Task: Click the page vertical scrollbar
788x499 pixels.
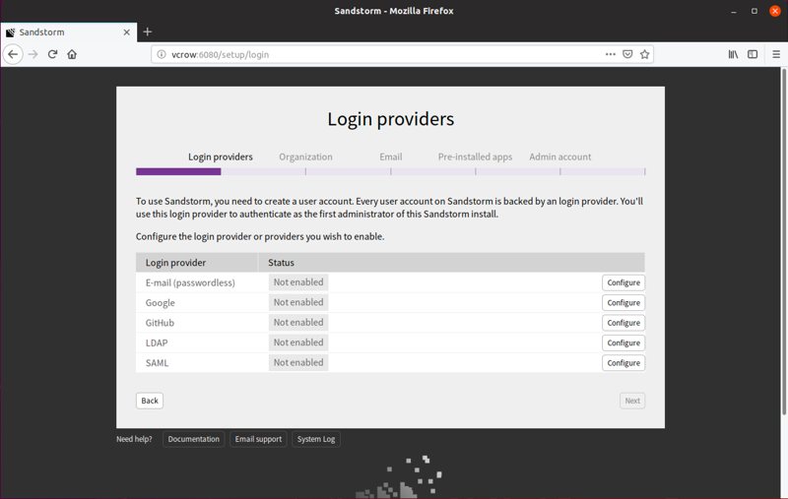Action: click(x=783, y=241)
